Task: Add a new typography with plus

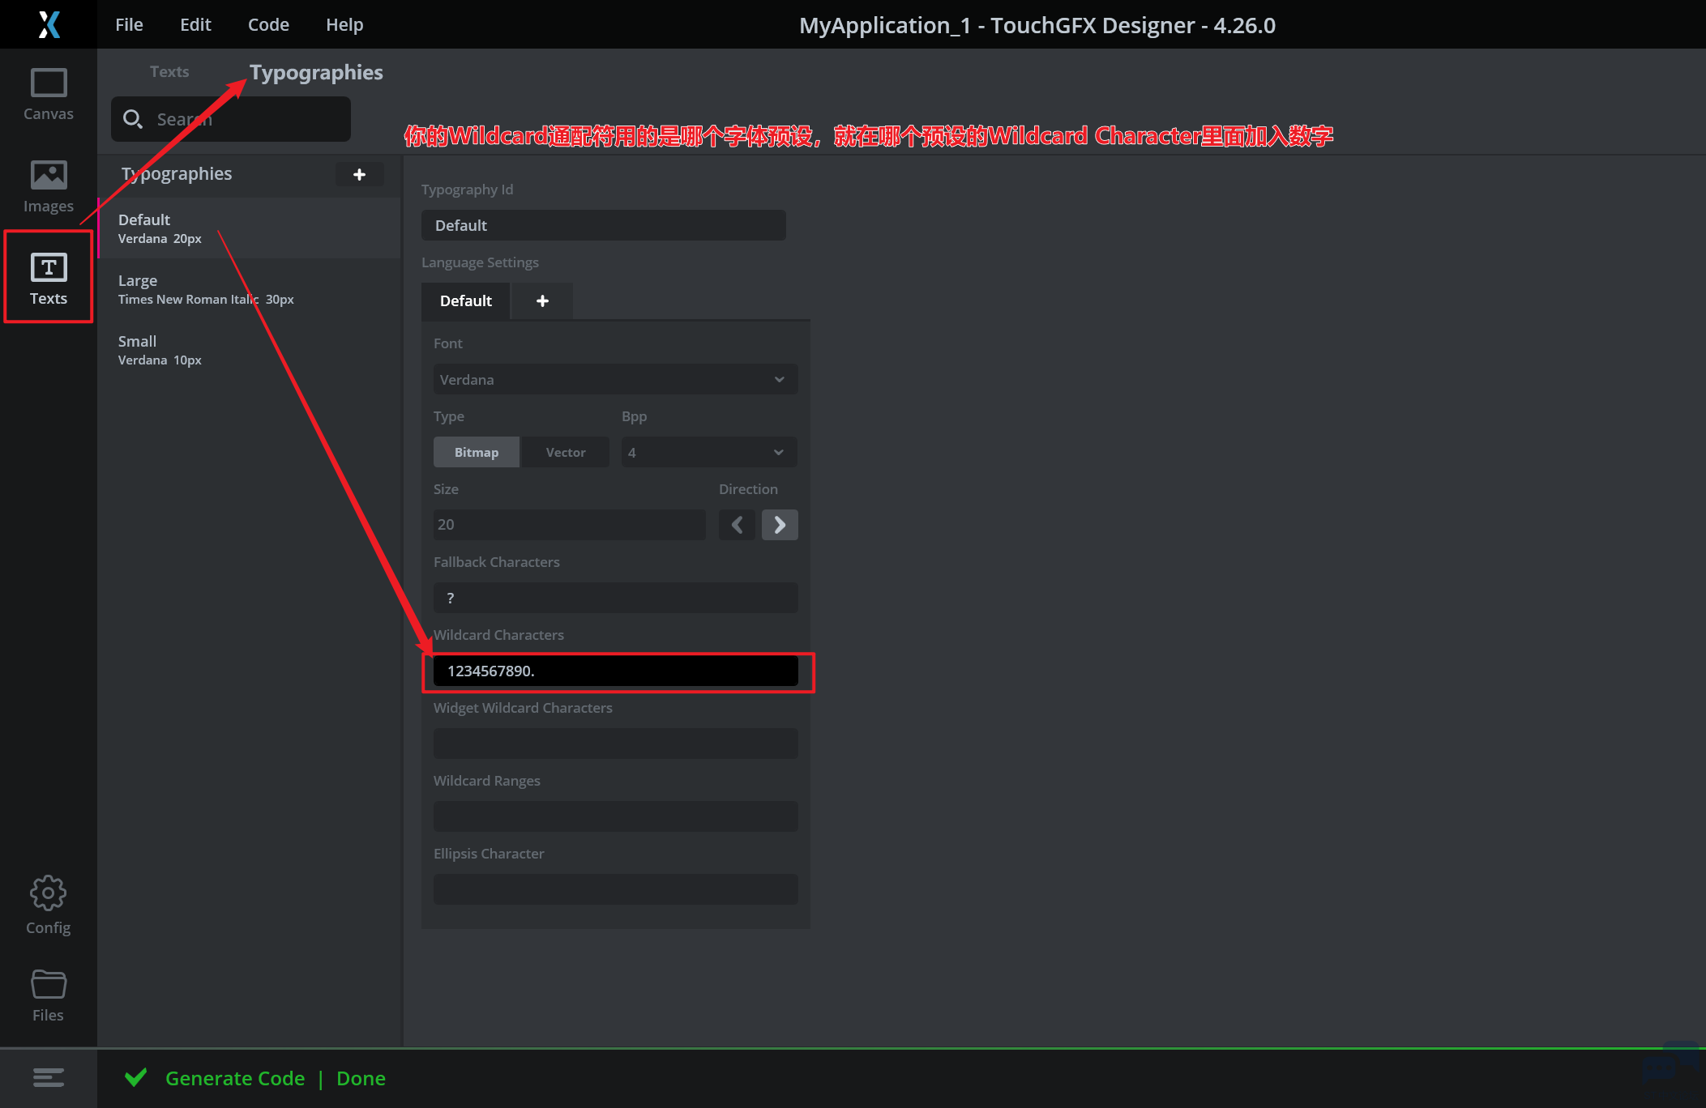Action: click(x=359, y=174)
